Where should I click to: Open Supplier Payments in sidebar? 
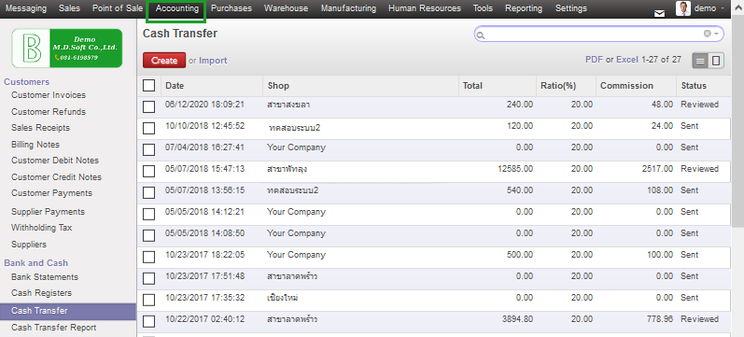48,212
